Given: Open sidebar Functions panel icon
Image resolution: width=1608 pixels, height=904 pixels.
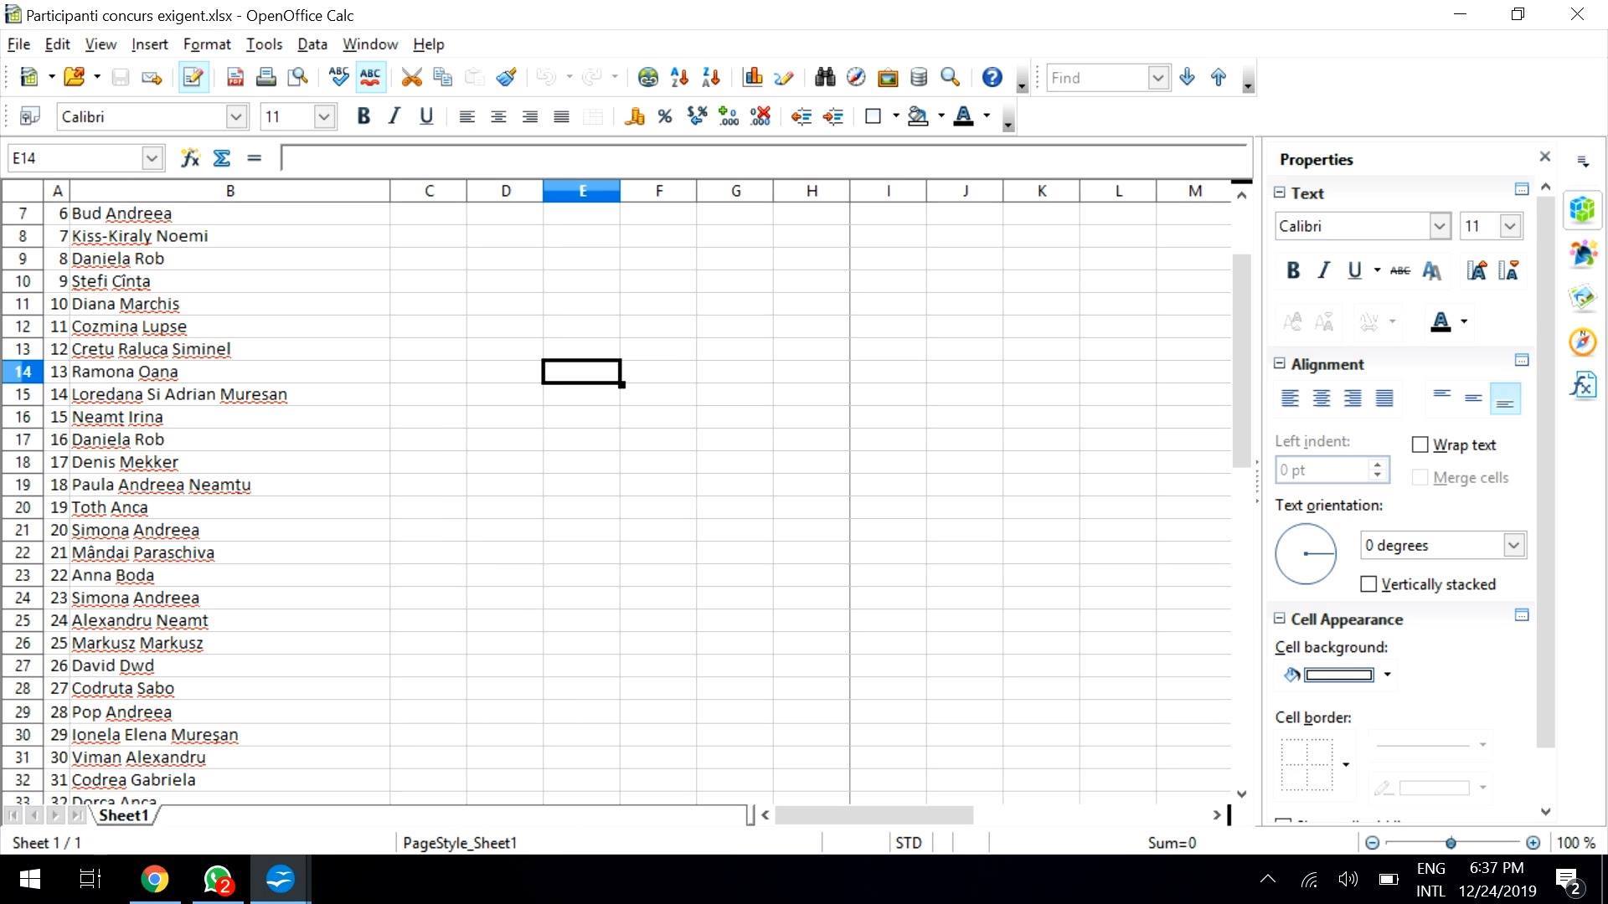Looking at the screenshot, I should coord(1582,385).
